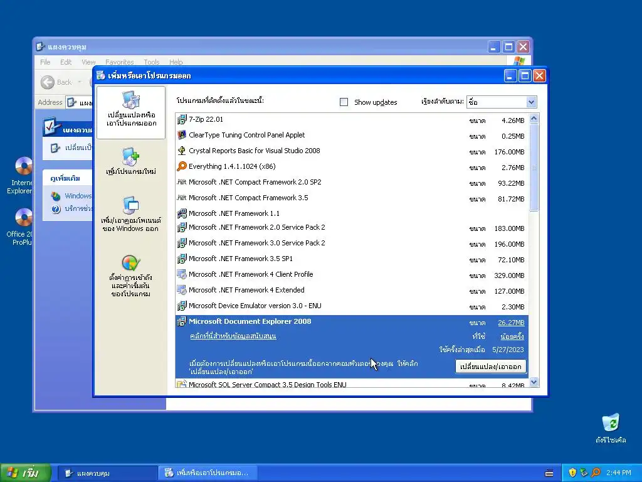This screenshot has height=482, width=642.
Task: Click the Microsoft Document Explorer 2008 icon
Action: coord(182,321)
